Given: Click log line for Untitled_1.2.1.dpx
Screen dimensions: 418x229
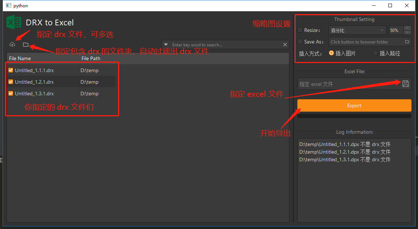Looking at the screenshot, I should click(345, 152).
